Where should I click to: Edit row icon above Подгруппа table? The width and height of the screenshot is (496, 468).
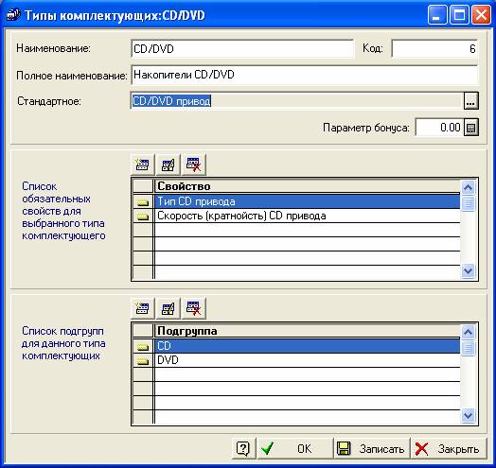coord(168,308)
